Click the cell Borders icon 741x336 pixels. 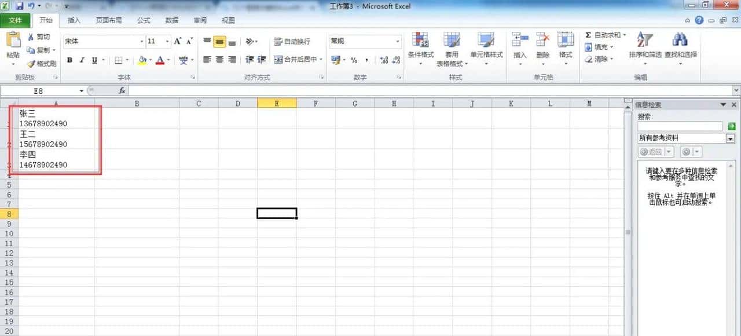click(119, 60)
